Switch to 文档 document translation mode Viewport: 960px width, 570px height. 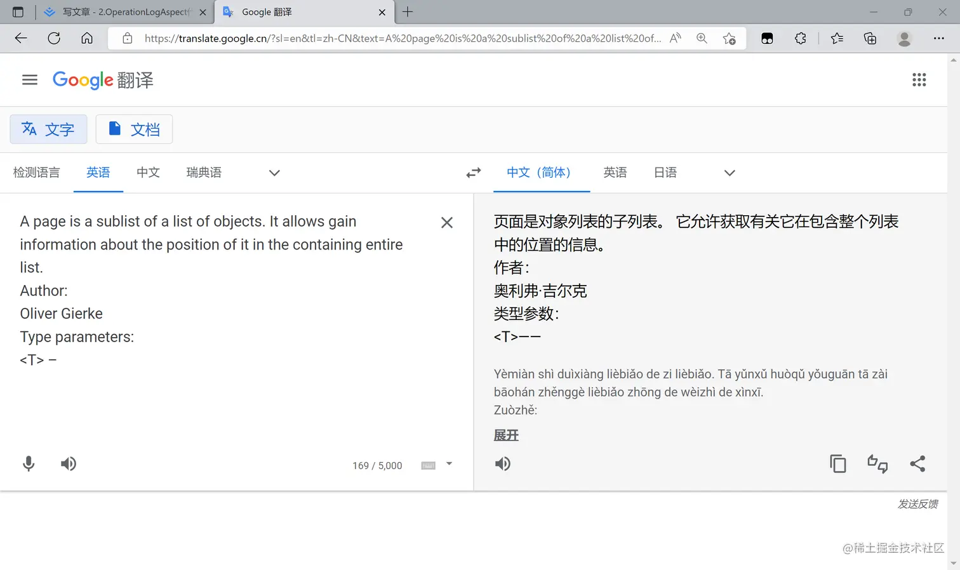click(134, 129)
